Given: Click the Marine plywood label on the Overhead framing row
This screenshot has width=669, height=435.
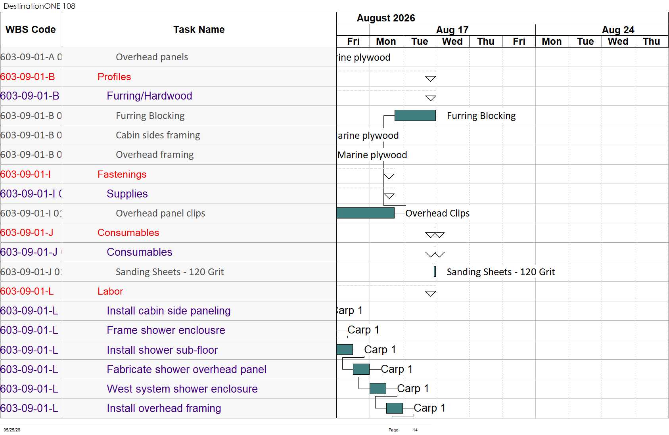Looking at the screenshot, I should pos(372,155).
